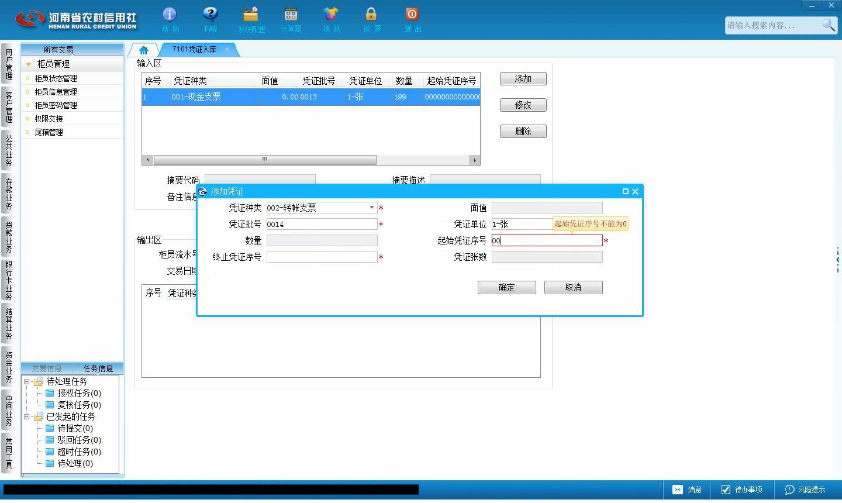This screenshot has width=842, height=503.
Task: Switch to 客户管理 side tab
Action: click(x=9, y=108)
